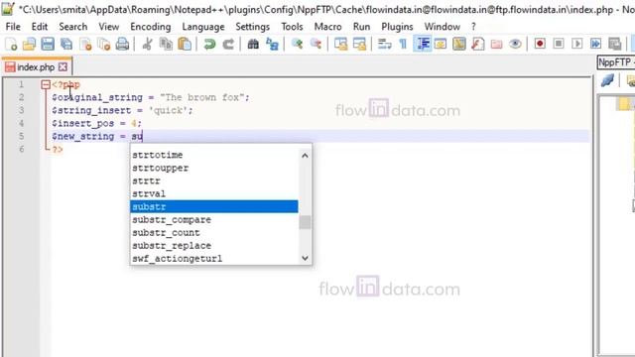This screenshot has width=635, height=357.
Task: Open the Edit menu
Action: pos(40,27)
